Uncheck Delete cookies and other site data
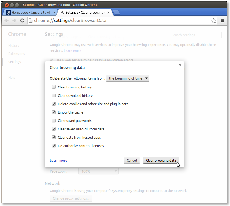Screen dimensions: 230x206 (54, 104)
